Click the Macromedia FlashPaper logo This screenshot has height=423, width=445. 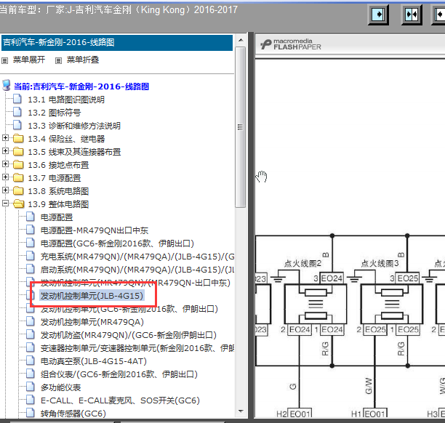pos(291,44)
